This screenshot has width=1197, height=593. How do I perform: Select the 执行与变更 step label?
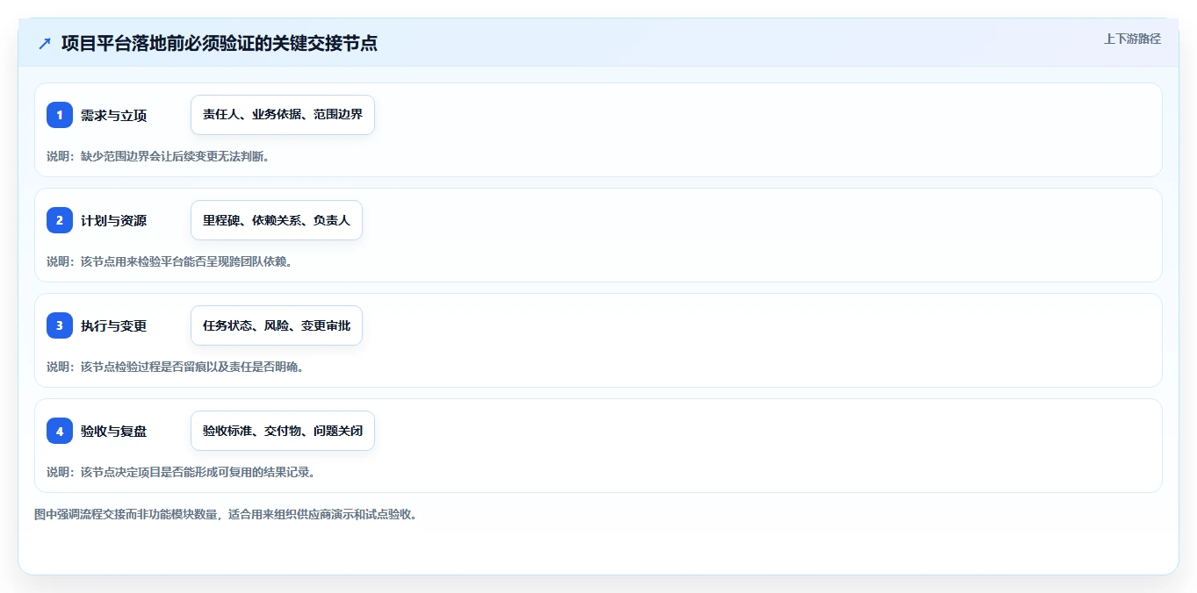coord(113,326)
